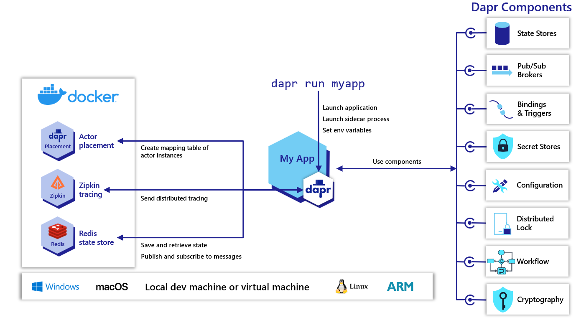The image size is (576, 320).
Task: Click the Workflow diagram icon
Action: [501, 261]
